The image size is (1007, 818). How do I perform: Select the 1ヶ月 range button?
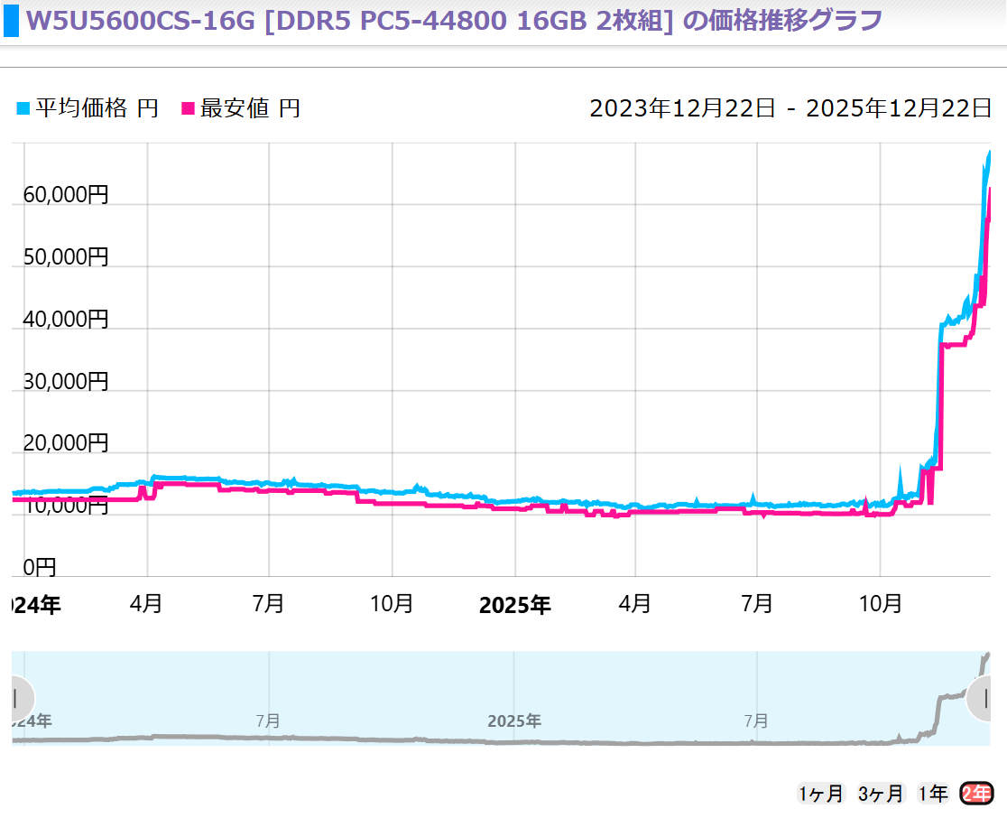[820, 794]
